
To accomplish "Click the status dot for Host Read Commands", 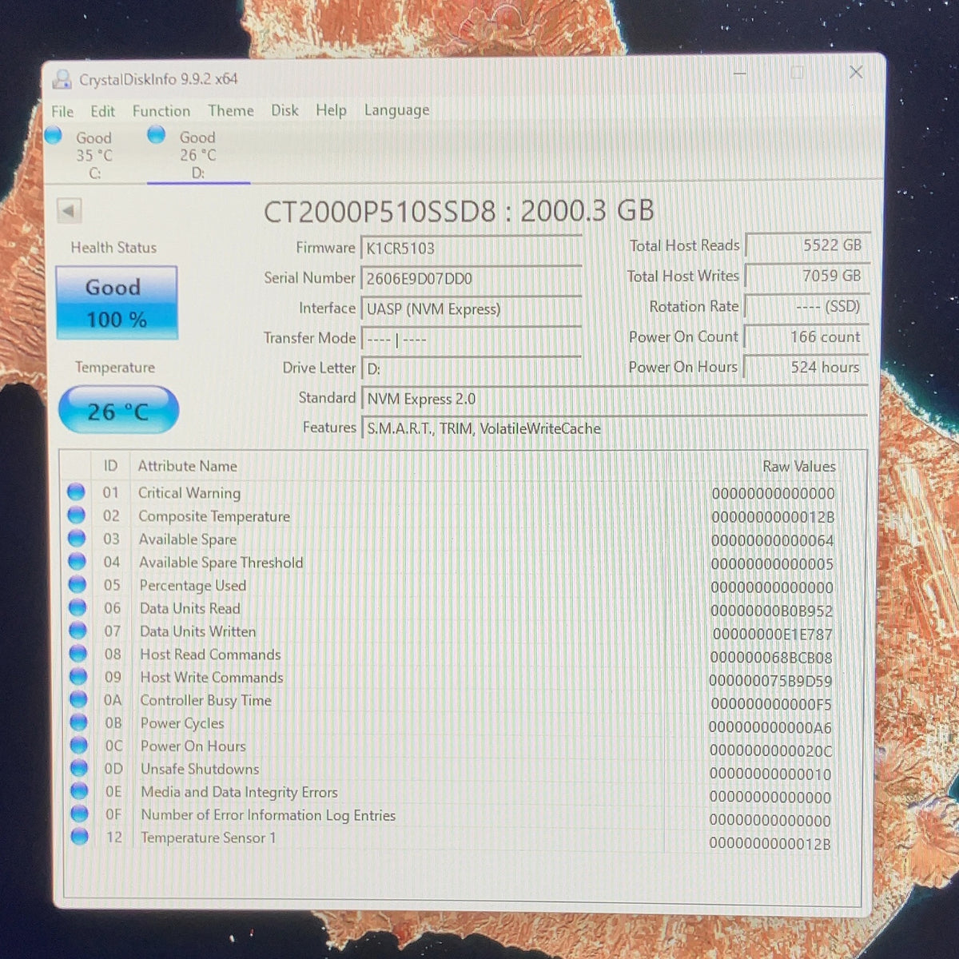I will (x=78, y=654).
